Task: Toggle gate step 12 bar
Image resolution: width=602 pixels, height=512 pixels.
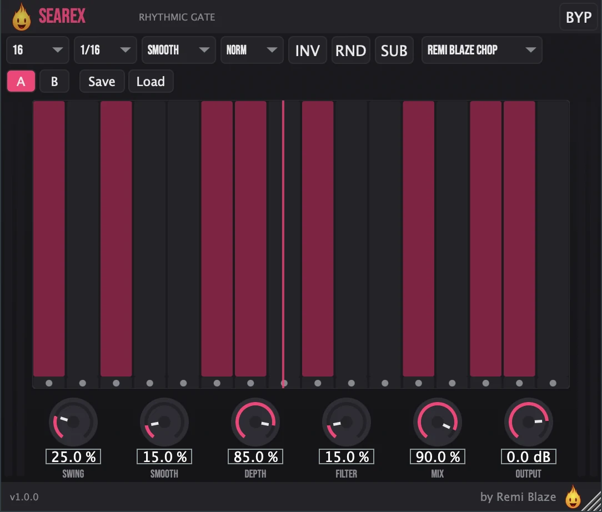Action: coord(419,238)
